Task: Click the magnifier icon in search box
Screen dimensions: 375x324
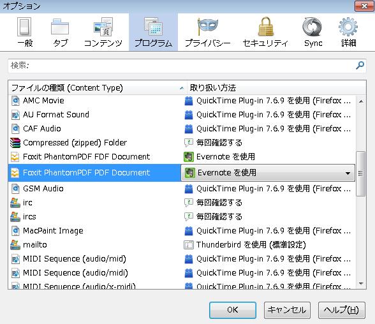Action: click(360, 65)
